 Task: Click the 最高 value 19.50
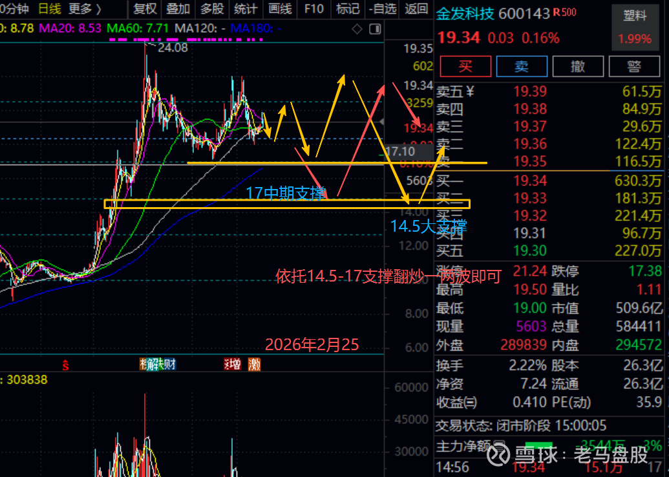coord(530,289)
